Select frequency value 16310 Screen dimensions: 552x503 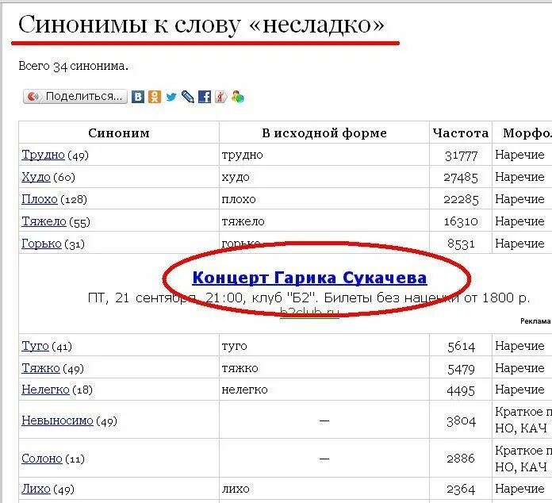pyautogui.click(x=461, y=221)
